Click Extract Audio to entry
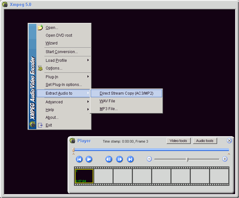Screen dimensions: 239x198 pos(63,93)
